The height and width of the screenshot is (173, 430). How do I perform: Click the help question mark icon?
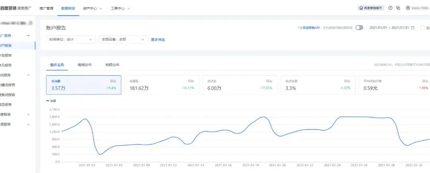pos(390,8)
